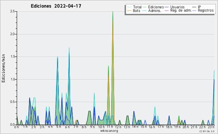Click the 0.5 y-axis tick label
Screen dimensions: 218x134
12,102
